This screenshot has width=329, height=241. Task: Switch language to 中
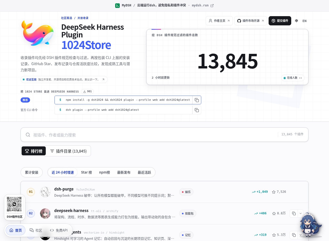point(296,21)
